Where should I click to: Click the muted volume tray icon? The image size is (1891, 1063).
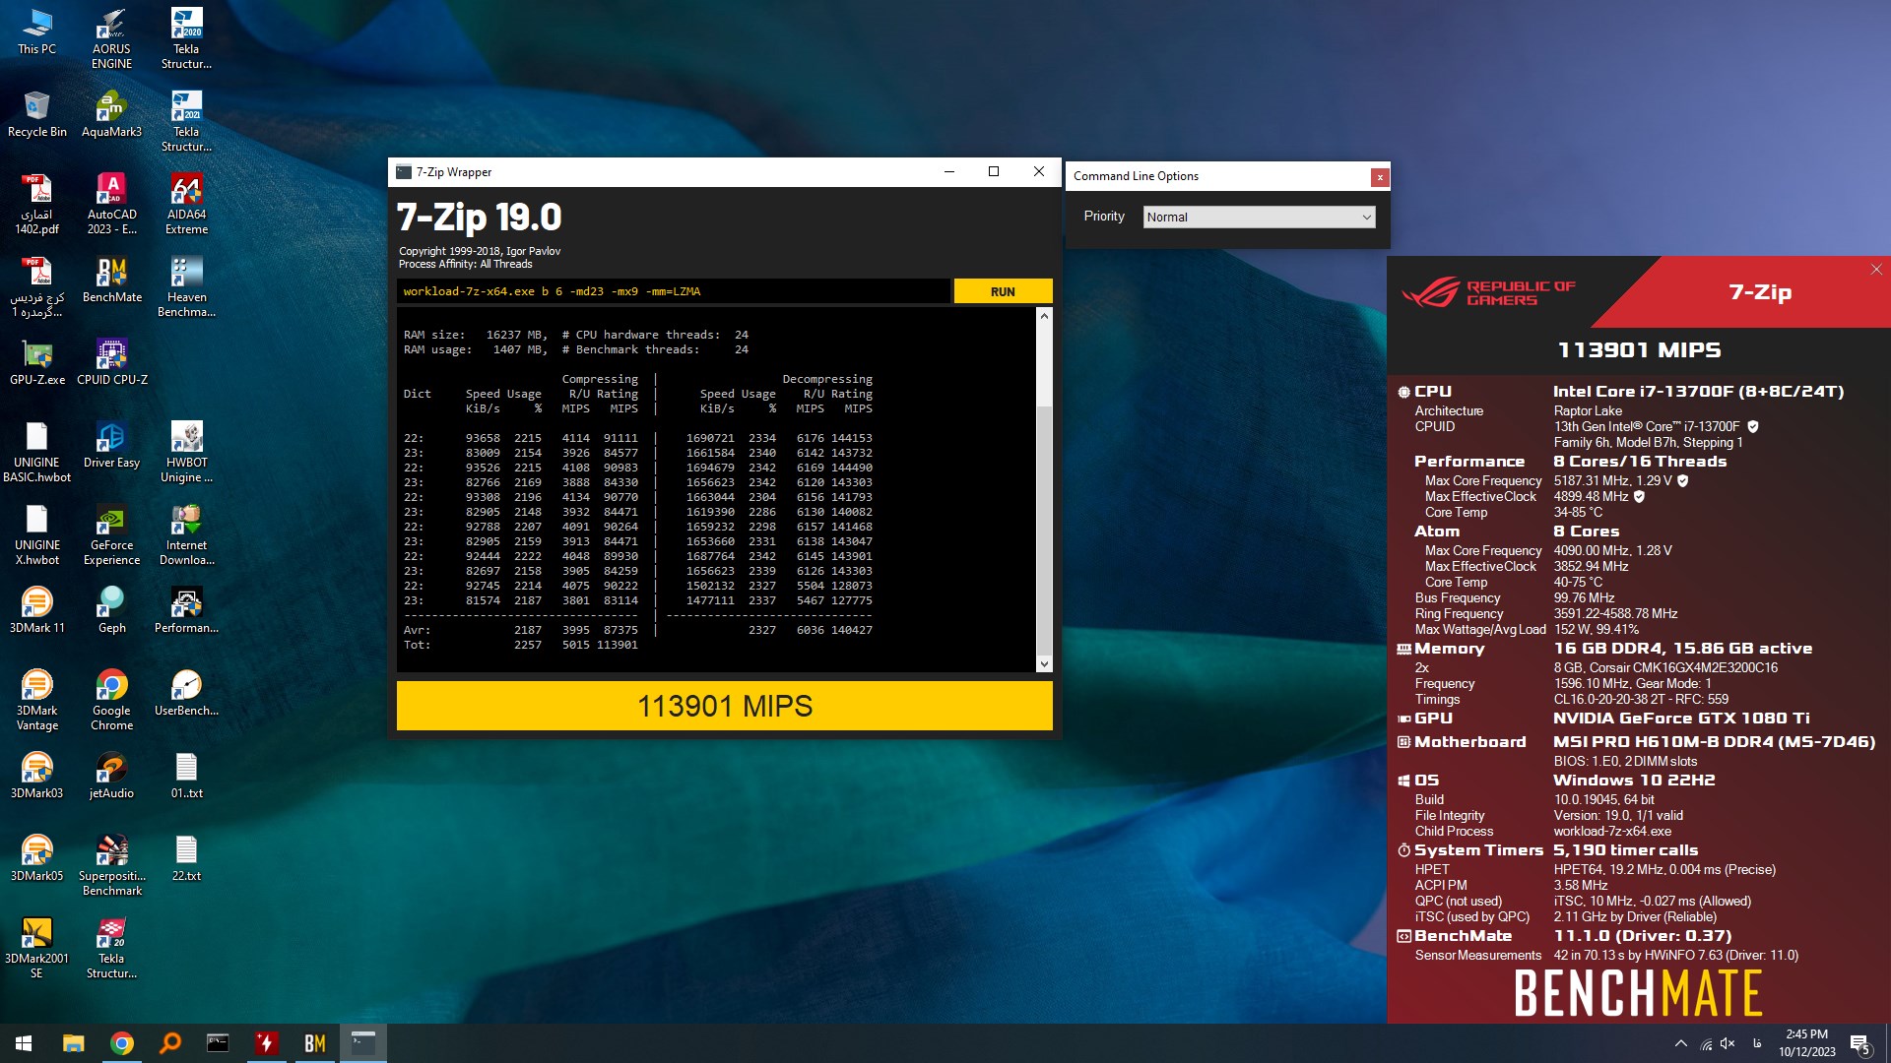tap(1728, 1044)
